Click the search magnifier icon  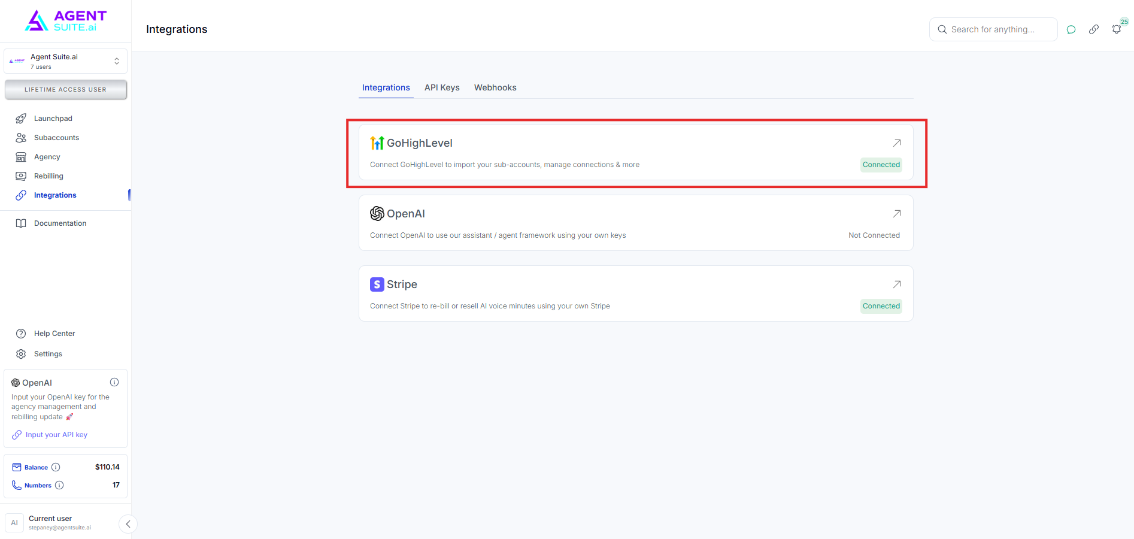tap(942, 29)
